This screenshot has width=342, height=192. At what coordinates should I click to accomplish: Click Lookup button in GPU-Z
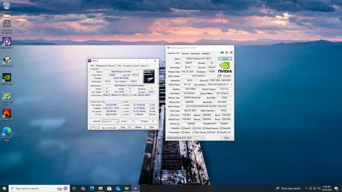pyautogui.click(x=225, y=59)
